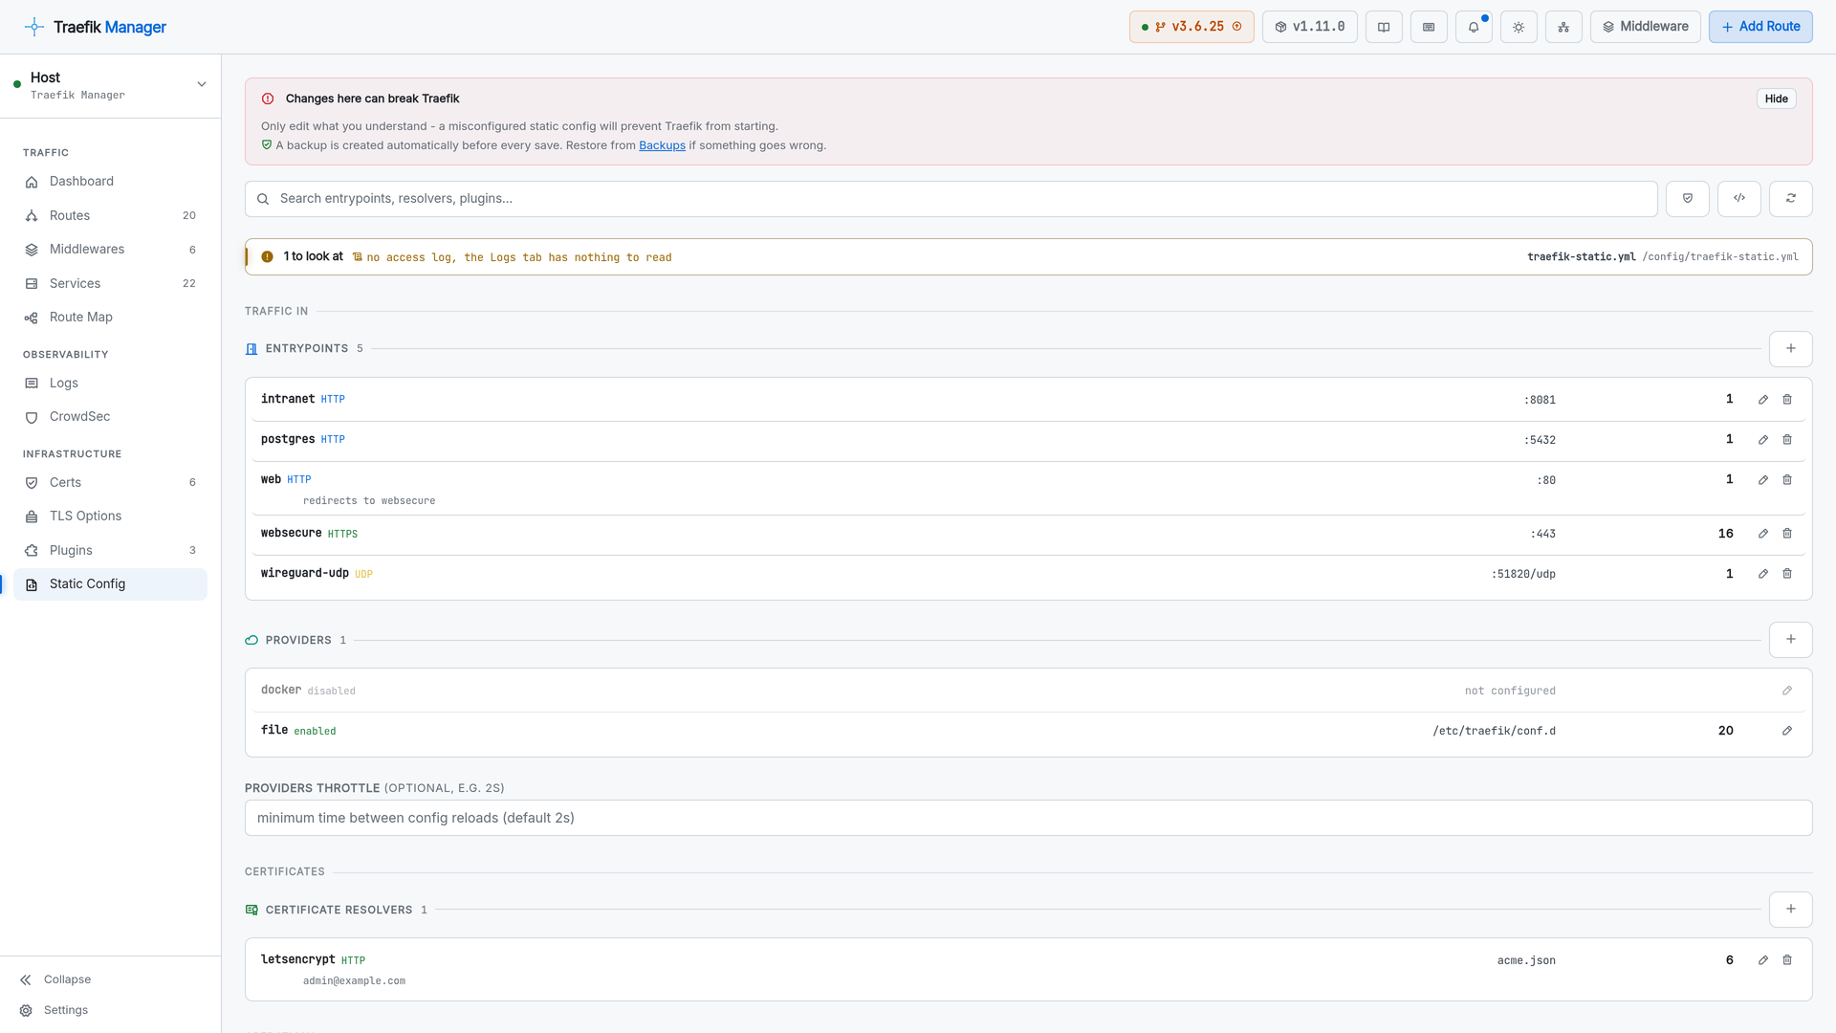Refresh the static config
This screenshot has width=1836, height=1033.
tap(1791, 199)
